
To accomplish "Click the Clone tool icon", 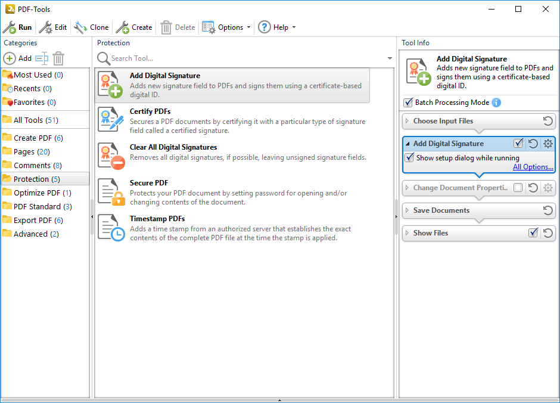I will pyautogui.click(x=80, y=27).
